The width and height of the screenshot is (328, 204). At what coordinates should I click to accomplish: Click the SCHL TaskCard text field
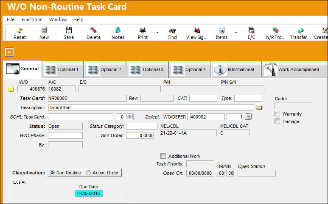(x=81, y=117)
